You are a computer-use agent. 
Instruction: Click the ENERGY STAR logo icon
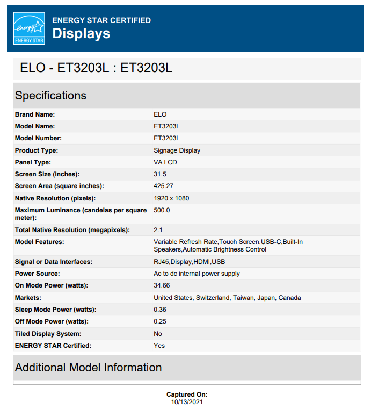29,28
